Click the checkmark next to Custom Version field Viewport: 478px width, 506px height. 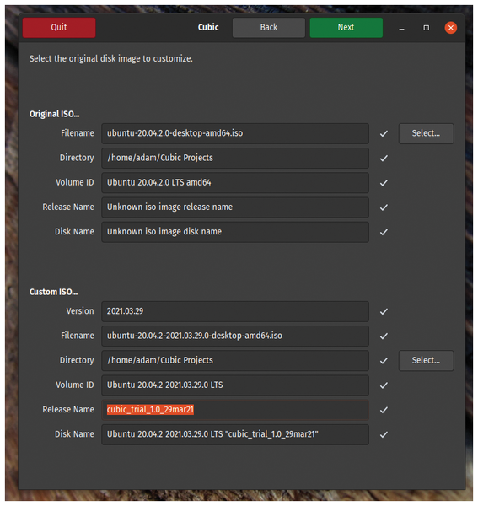tap(384, 311)
